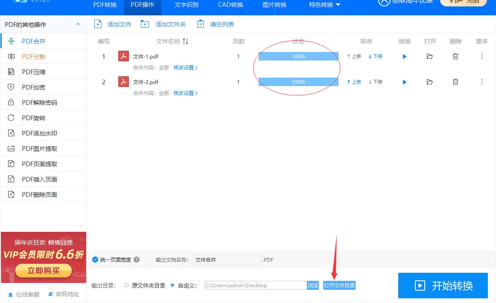Click disabled 下移 for 文件-2.pdf
The width and height of the screenshot is (496, 303).
coord(376,82)
